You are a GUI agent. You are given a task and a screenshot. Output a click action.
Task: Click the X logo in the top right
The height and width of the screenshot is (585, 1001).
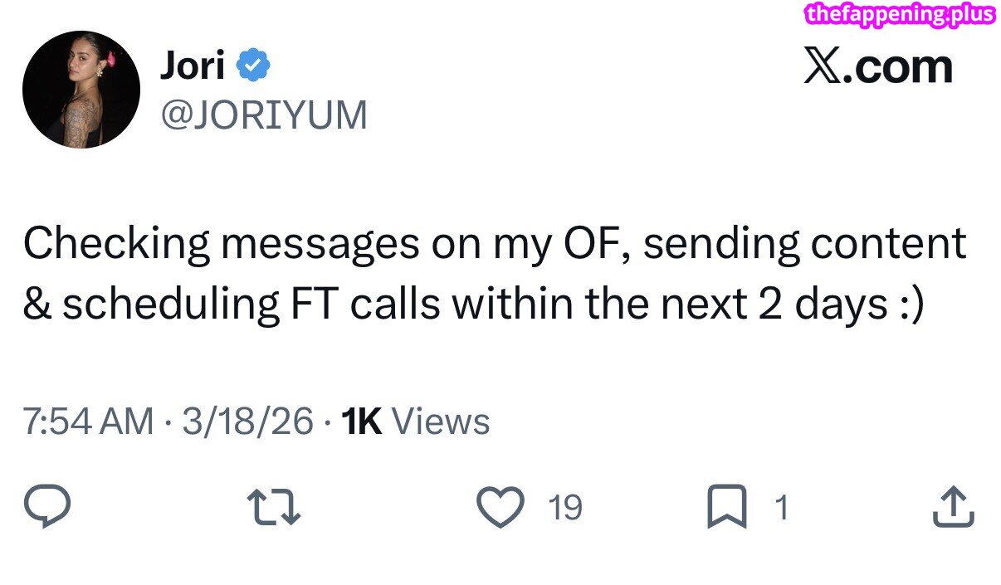[x=823, y=66]
